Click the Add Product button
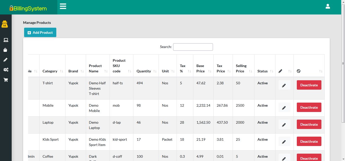Image resolution: width=345 pixels, height=161 pixels. [x=40, y=33]
